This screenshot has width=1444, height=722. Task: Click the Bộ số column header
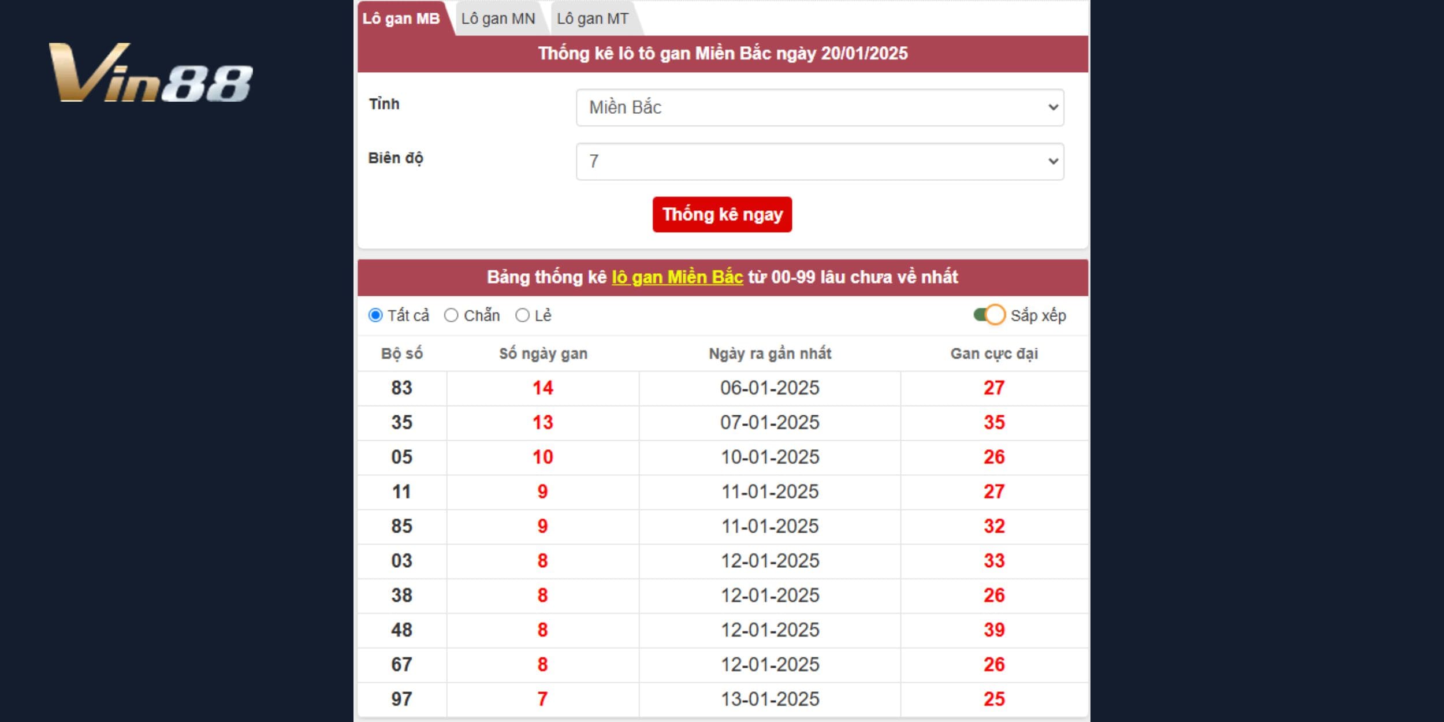[402, 353]
